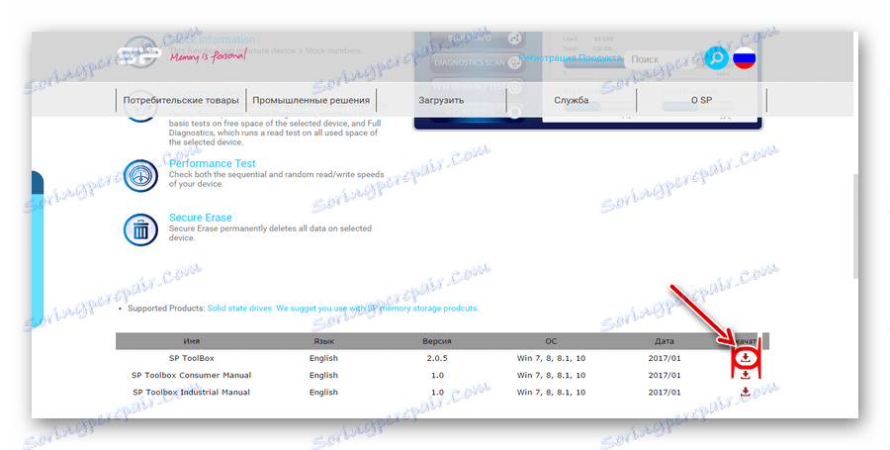
Task: Open Промышленные решения menu
Action: pos(311,100)
